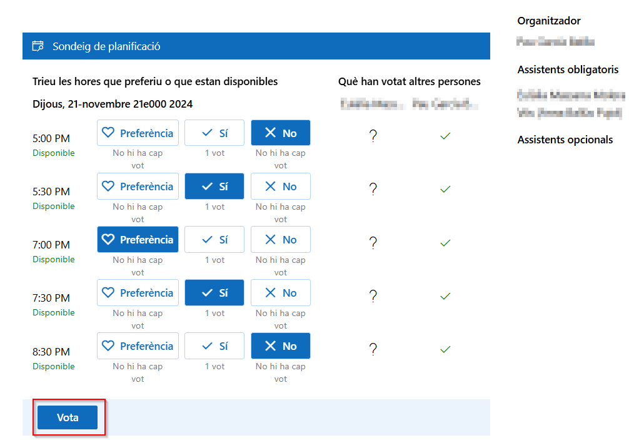Screen dimensions: 629x440
Task: Click the green checkmark beside 7:30 PM
Action: [445, 296]
